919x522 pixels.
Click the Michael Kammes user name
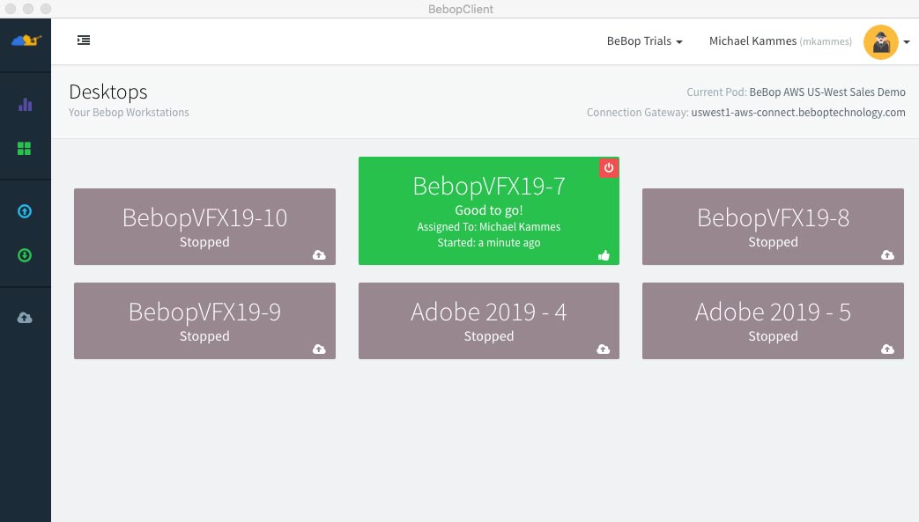752,41
